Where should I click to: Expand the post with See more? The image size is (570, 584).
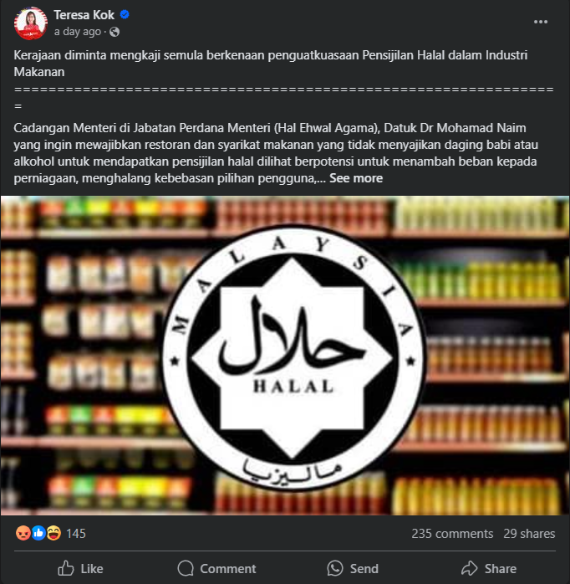click(356, 178)
